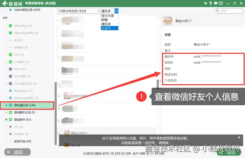Click the 微信号 wxid value

[207, 56]
